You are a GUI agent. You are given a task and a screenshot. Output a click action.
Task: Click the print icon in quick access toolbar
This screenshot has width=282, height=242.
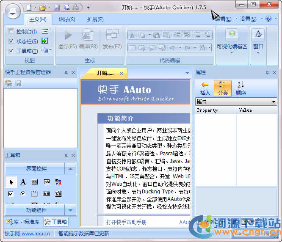(76, 8)
